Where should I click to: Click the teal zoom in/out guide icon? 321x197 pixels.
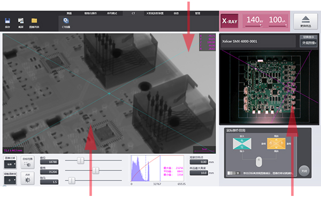point(242,144)
